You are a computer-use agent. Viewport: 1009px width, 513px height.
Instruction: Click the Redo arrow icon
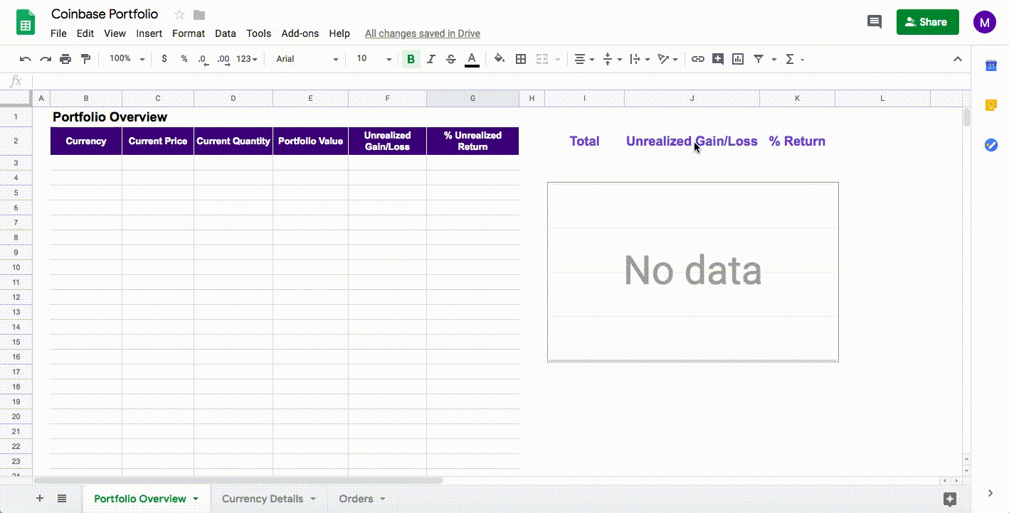(46, 59)
